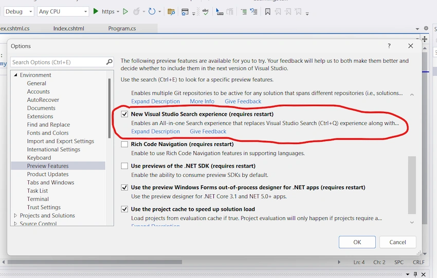Viewport: 437px width, 278px height.
Task: Click in the Search Options input field
Action: tap(59, 62)
